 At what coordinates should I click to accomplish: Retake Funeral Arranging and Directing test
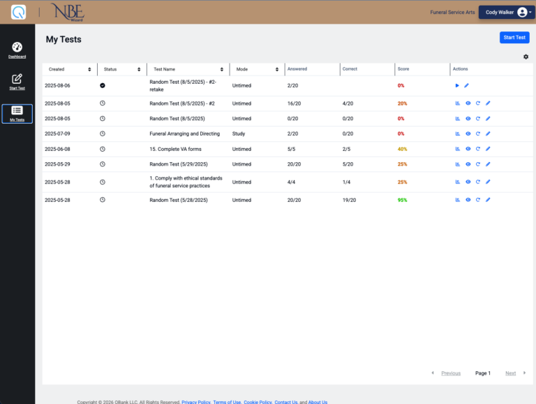[478, 134]
